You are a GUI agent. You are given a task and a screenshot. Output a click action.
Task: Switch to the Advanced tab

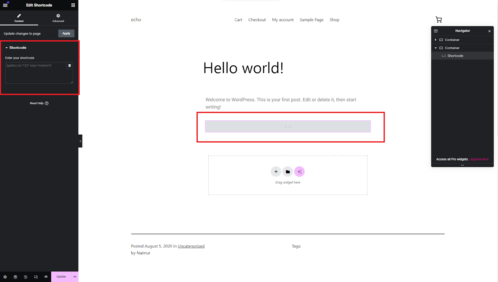click(58, 18)
